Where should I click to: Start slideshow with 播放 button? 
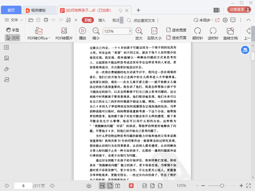[82, 34]
